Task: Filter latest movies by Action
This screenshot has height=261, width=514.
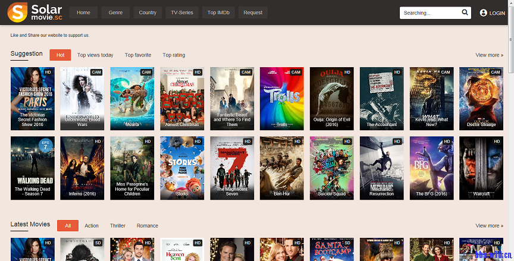Action: (92, 226)
